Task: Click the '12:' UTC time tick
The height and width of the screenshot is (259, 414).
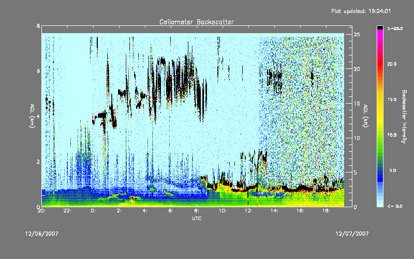Action: (x=248, y=211)
